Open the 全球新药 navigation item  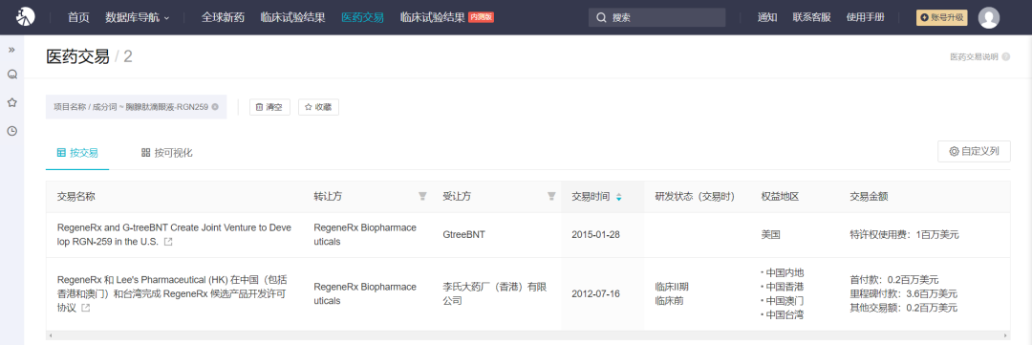tap(223, 18)
